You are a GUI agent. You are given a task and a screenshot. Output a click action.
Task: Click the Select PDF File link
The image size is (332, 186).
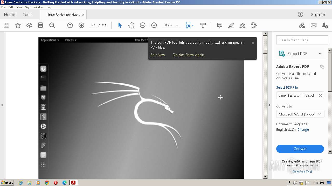pyautogui.click(x=287, y=87)
